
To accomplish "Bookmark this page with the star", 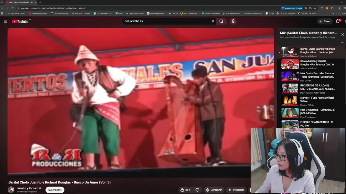I will point(315,8).
